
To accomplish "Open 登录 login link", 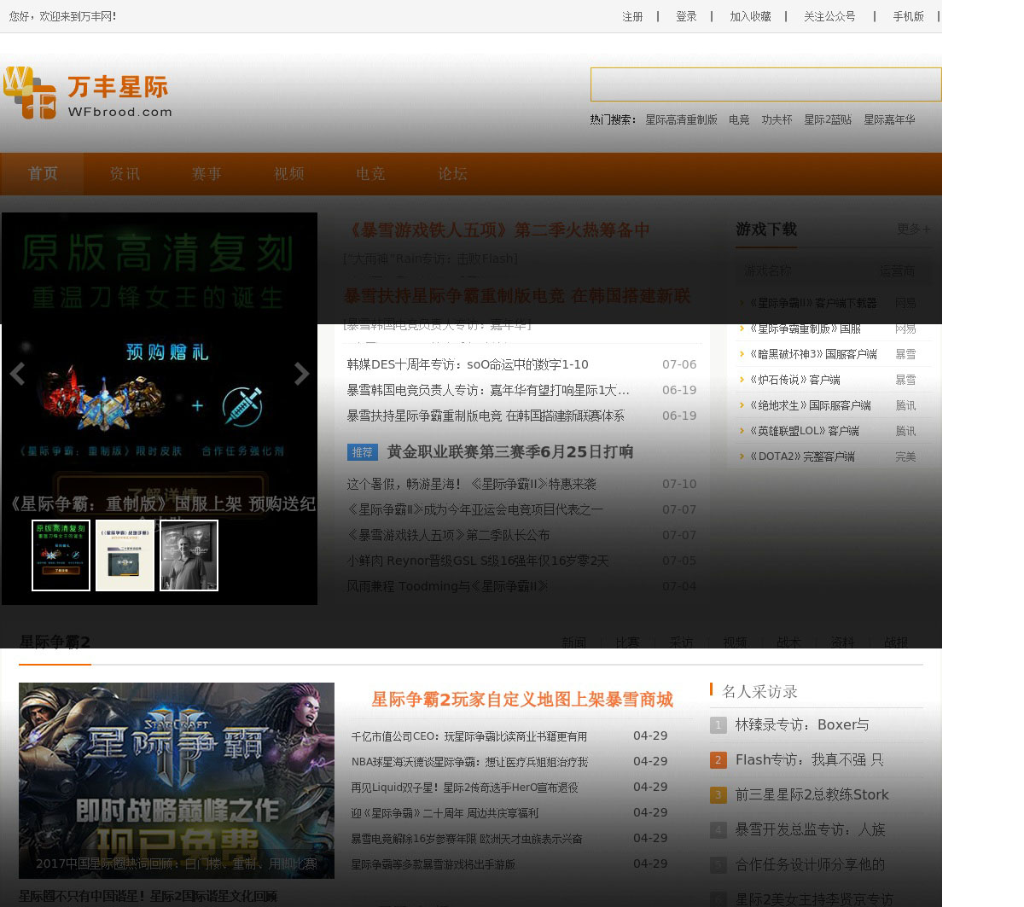I will click(686, 16).
